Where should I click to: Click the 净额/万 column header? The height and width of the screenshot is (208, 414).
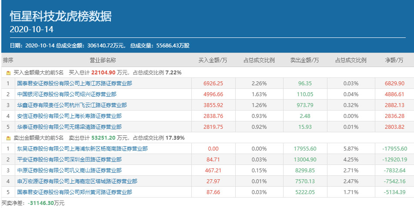pos(394,60)
